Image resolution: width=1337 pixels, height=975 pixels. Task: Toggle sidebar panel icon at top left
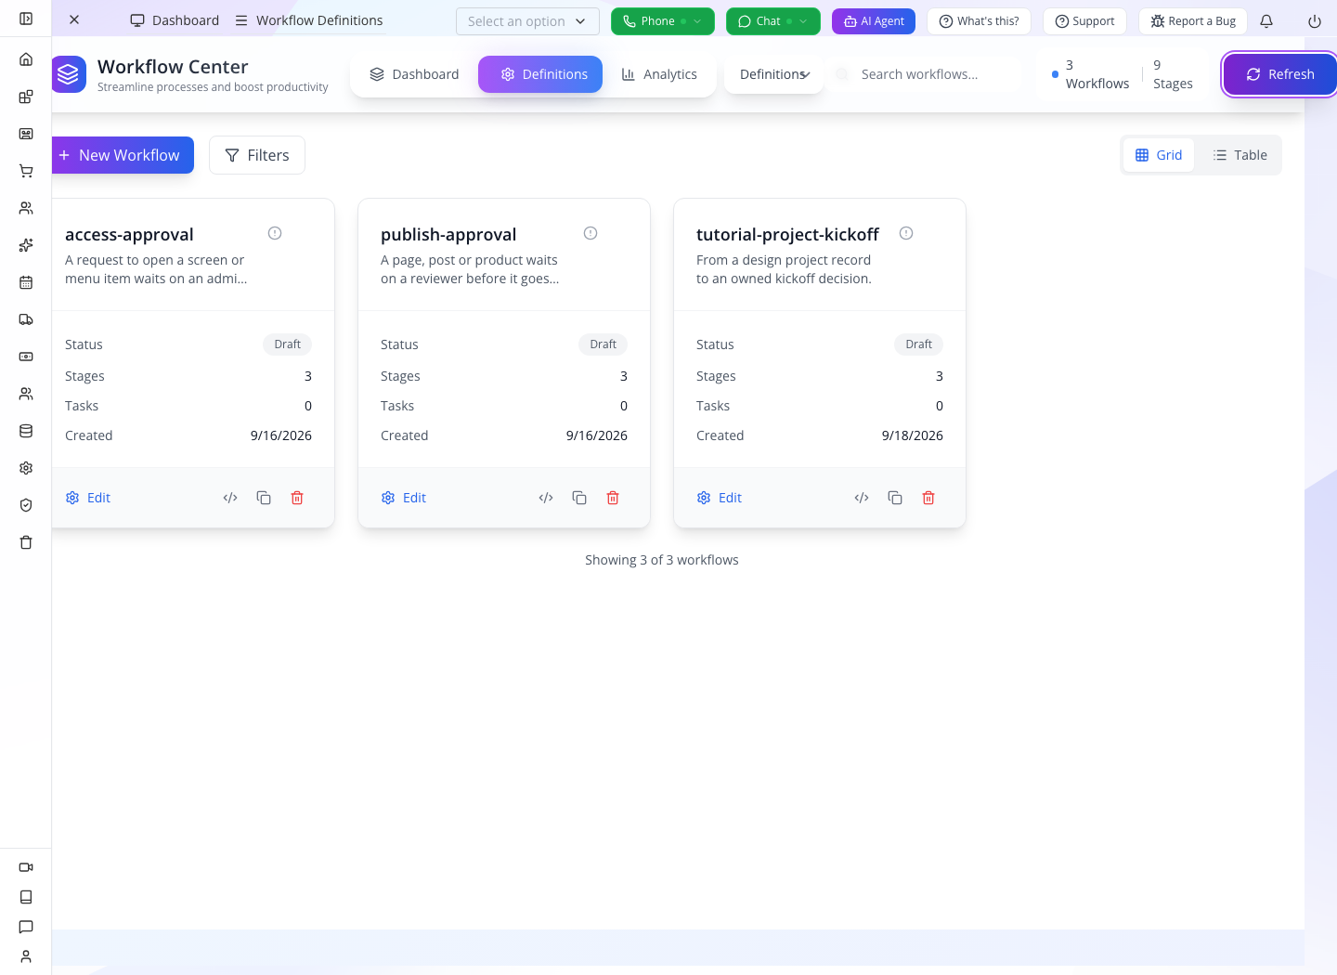[x=26, y=19]
